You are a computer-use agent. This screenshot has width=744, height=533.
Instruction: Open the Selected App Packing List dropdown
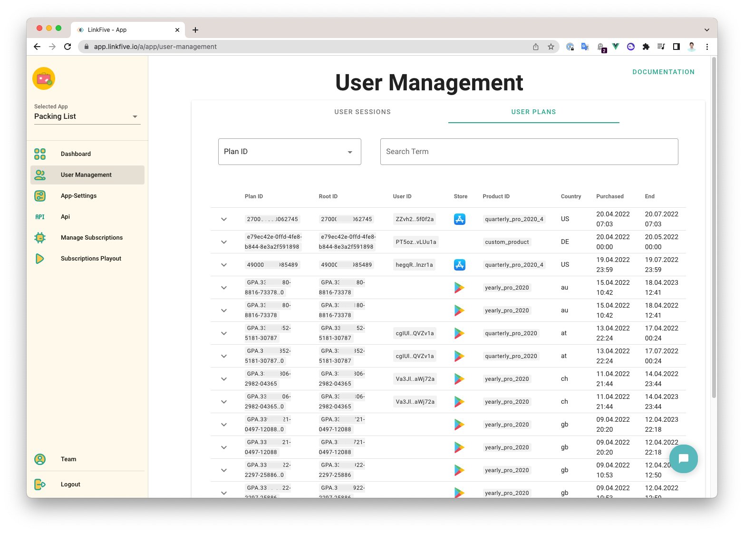point(87,116)
